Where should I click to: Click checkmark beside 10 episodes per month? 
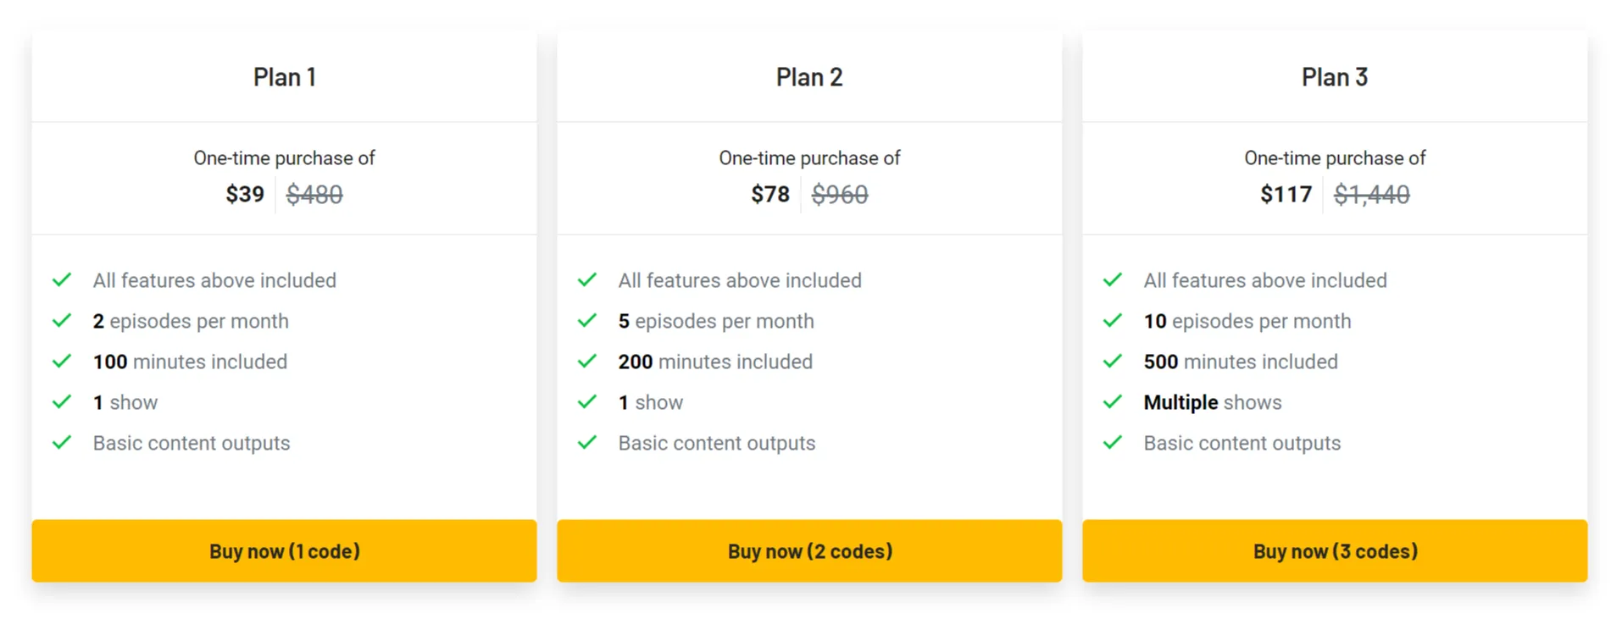[1113, 321]
